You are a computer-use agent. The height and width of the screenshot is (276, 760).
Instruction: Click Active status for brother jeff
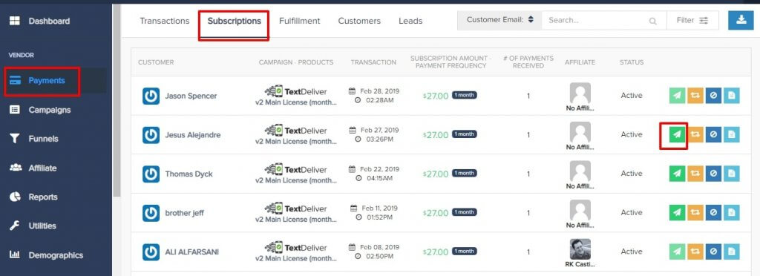(632, 213)
